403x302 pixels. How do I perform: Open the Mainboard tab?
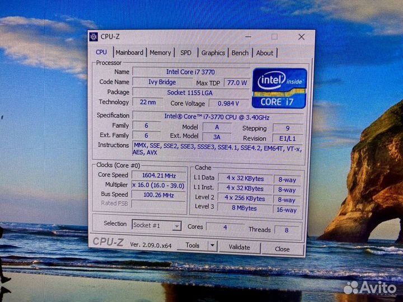(x=129, y=53)
